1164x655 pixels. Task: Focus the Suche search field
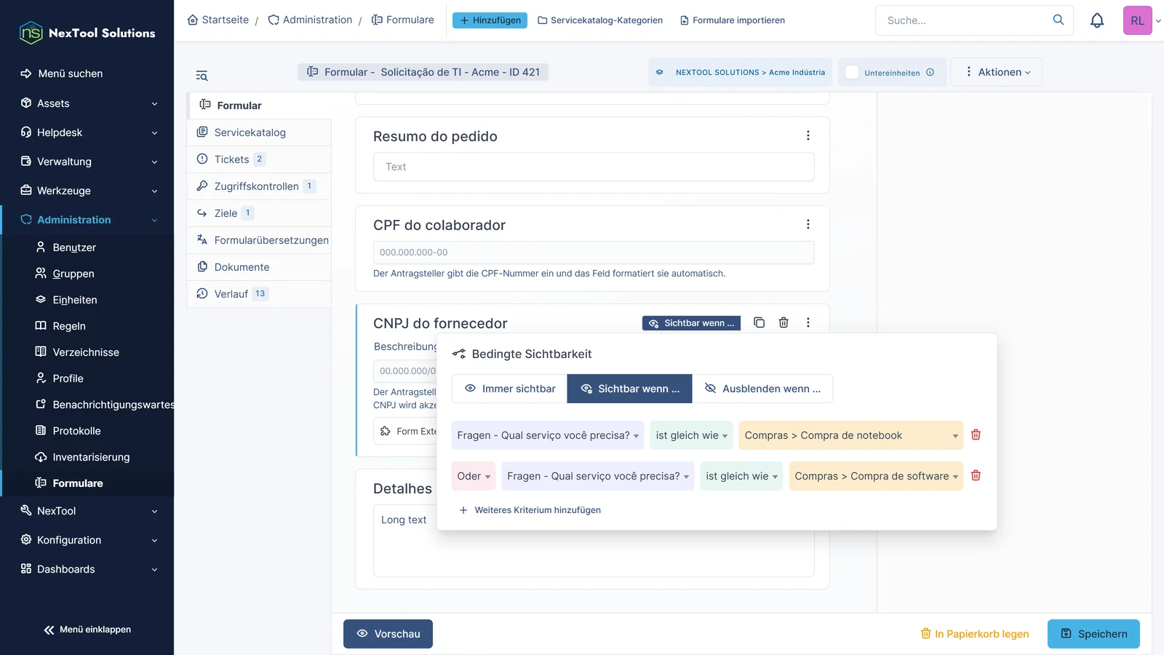tap(964, 20)
